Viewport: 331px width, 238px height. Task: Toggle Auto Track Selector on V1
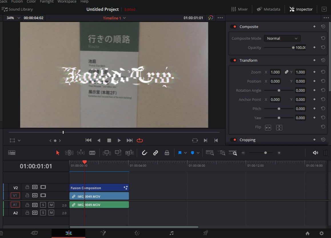click(35, 195)
